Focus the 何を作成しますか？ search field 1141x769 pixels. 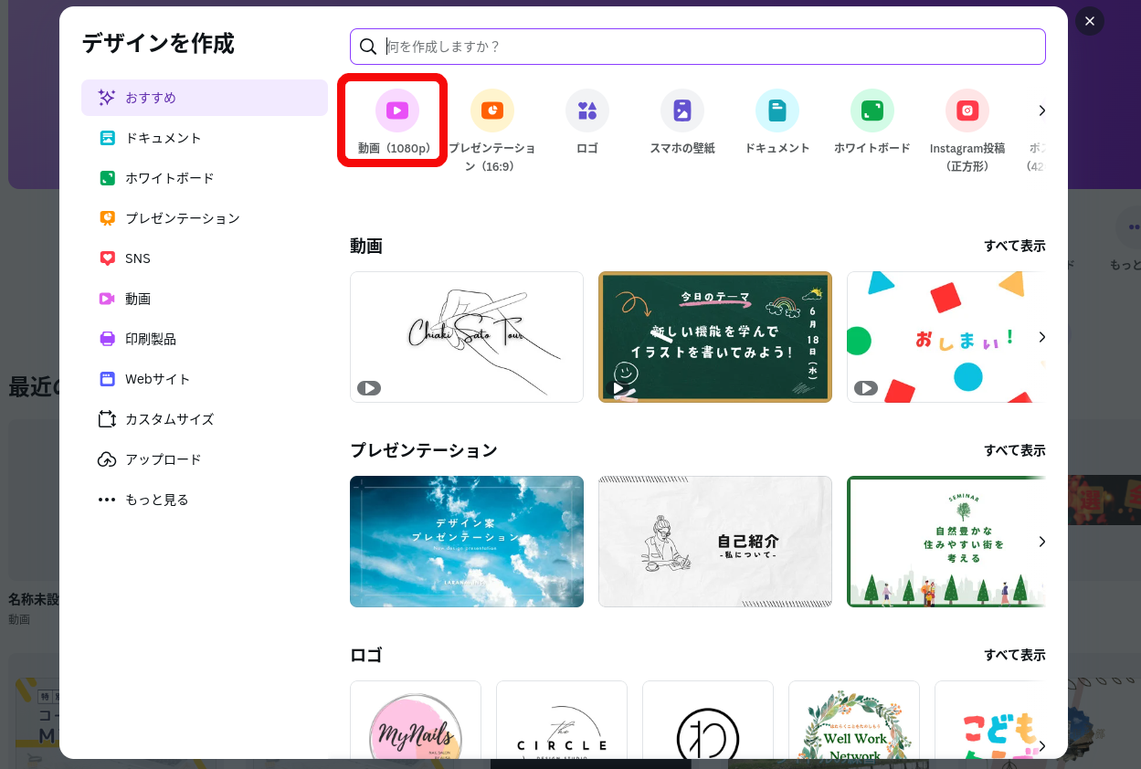[x=703, y=47]
